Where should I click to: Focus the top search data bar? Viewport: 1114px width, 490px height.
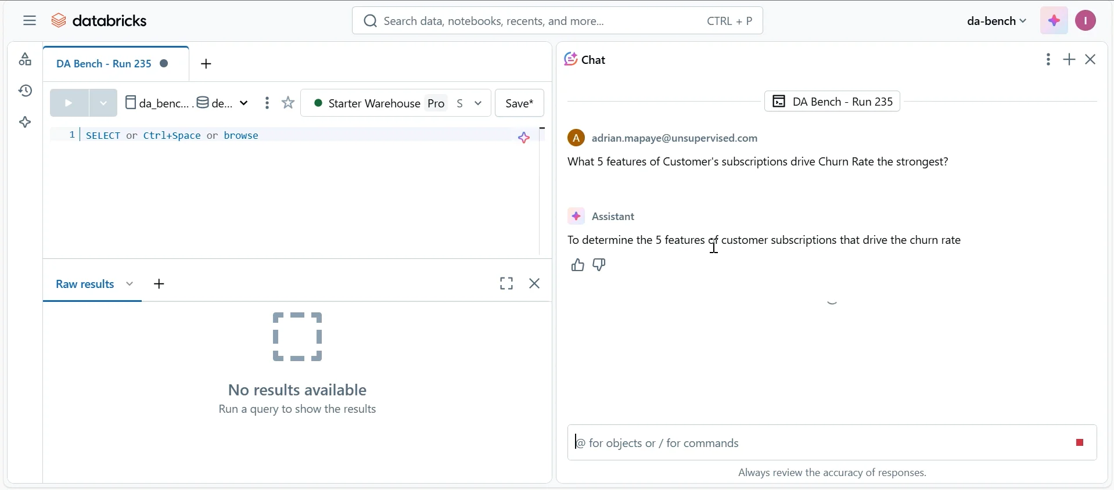tap(556, 21)
